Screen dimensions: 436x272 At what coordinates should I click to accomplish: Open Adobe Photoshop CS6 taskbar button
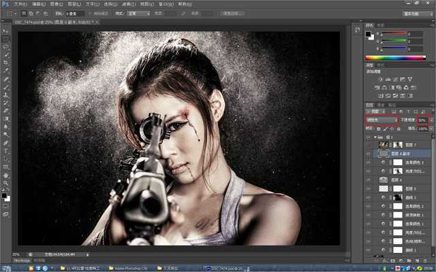click(128, 267)
